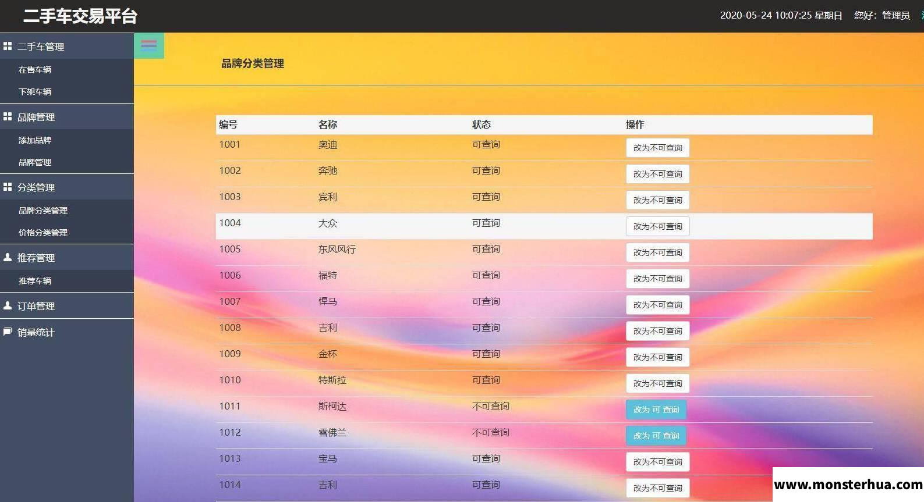The image size is (924, 502).
Task: Click 改为不可查询 for 奔驰 row
Action: pos(658,174)
